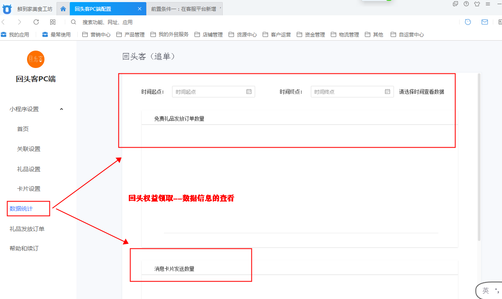Open the 产品管理 bookmark folder
This screenshot has height=299, width=502.
point(130,35)
